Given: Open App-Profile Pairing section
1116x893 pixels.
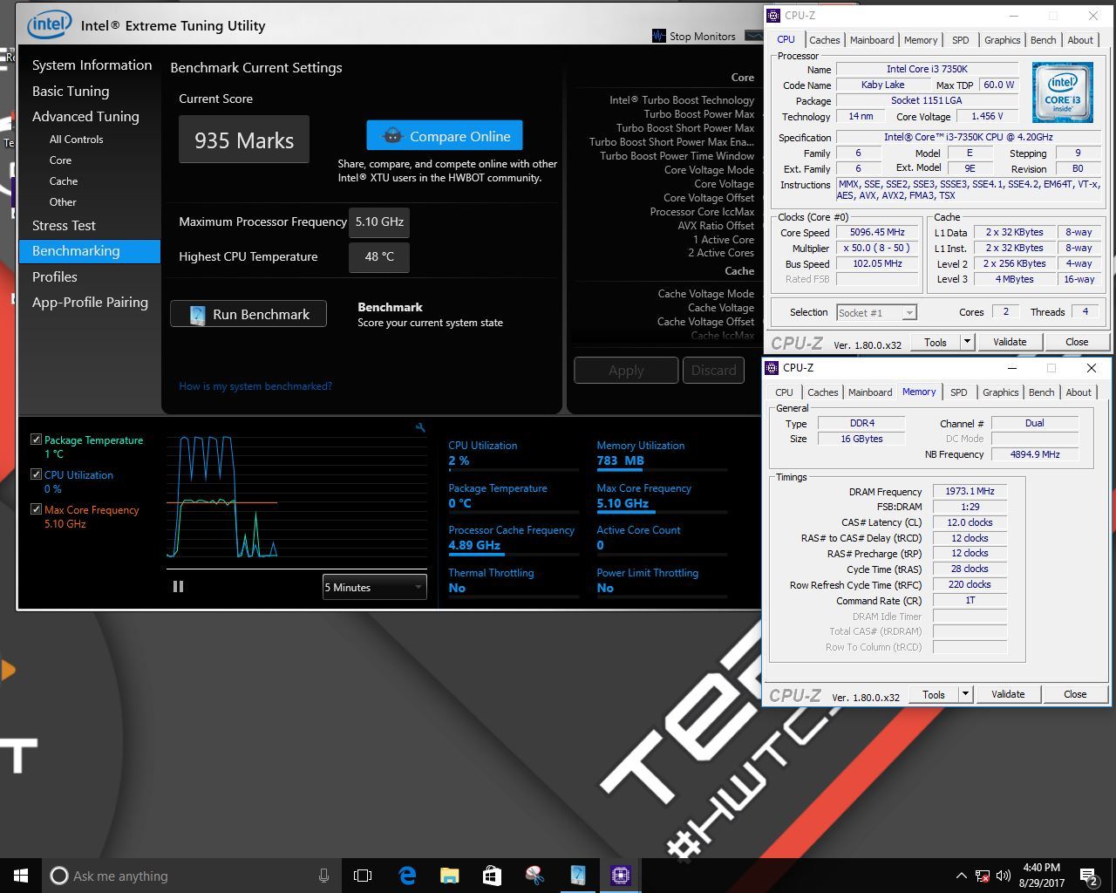Looking at the screenshot, I should pos(90,303).
